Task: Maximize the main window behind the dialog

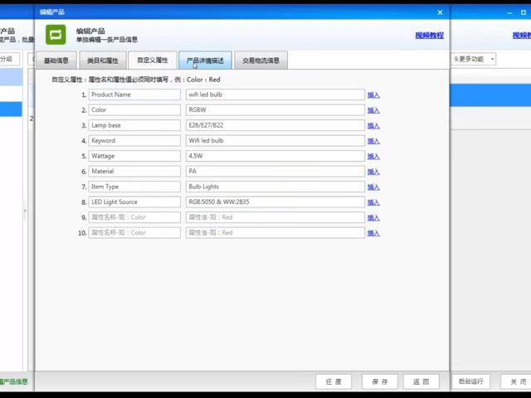Action: pyautogui.click(x=524, y=12)
